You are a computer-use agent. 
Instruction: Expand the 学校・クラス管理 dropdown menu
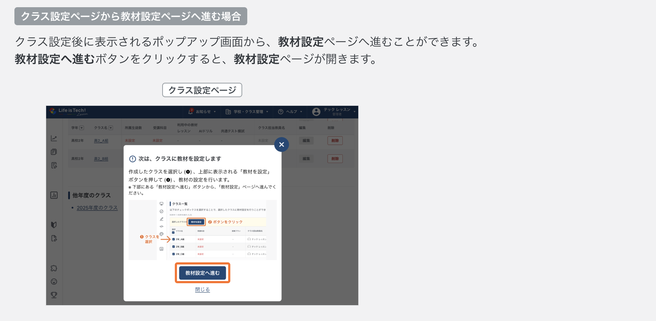(247, 112)
